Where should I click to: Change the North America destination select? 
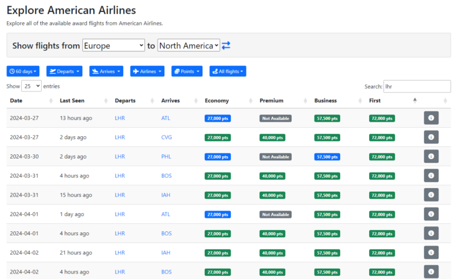(188, 45)
